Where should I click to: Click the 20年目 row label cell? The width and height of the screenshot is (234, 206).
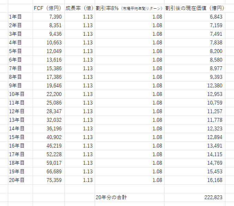click(x=20, y=180)
